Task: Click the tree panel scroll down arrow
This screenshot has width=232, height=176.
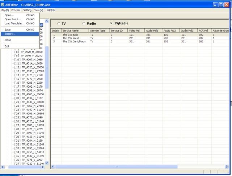Action: click(47, 163)
